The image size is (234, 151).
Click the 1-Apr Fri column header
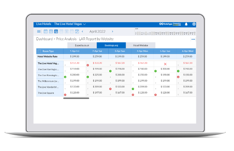click(x=74, y=51)
